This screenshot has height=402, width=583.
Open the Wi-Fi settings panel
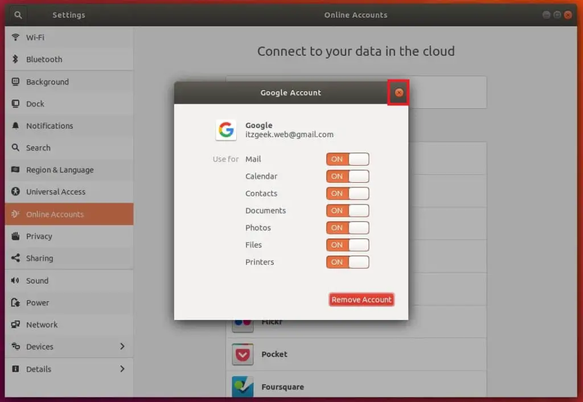click(x=69, y=37)
